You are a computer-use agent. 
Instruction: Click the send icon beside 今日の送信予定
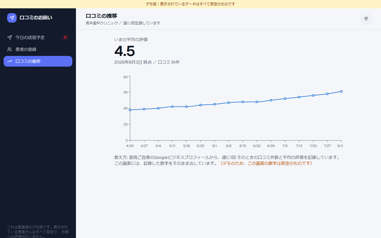[x=10, y=37]
